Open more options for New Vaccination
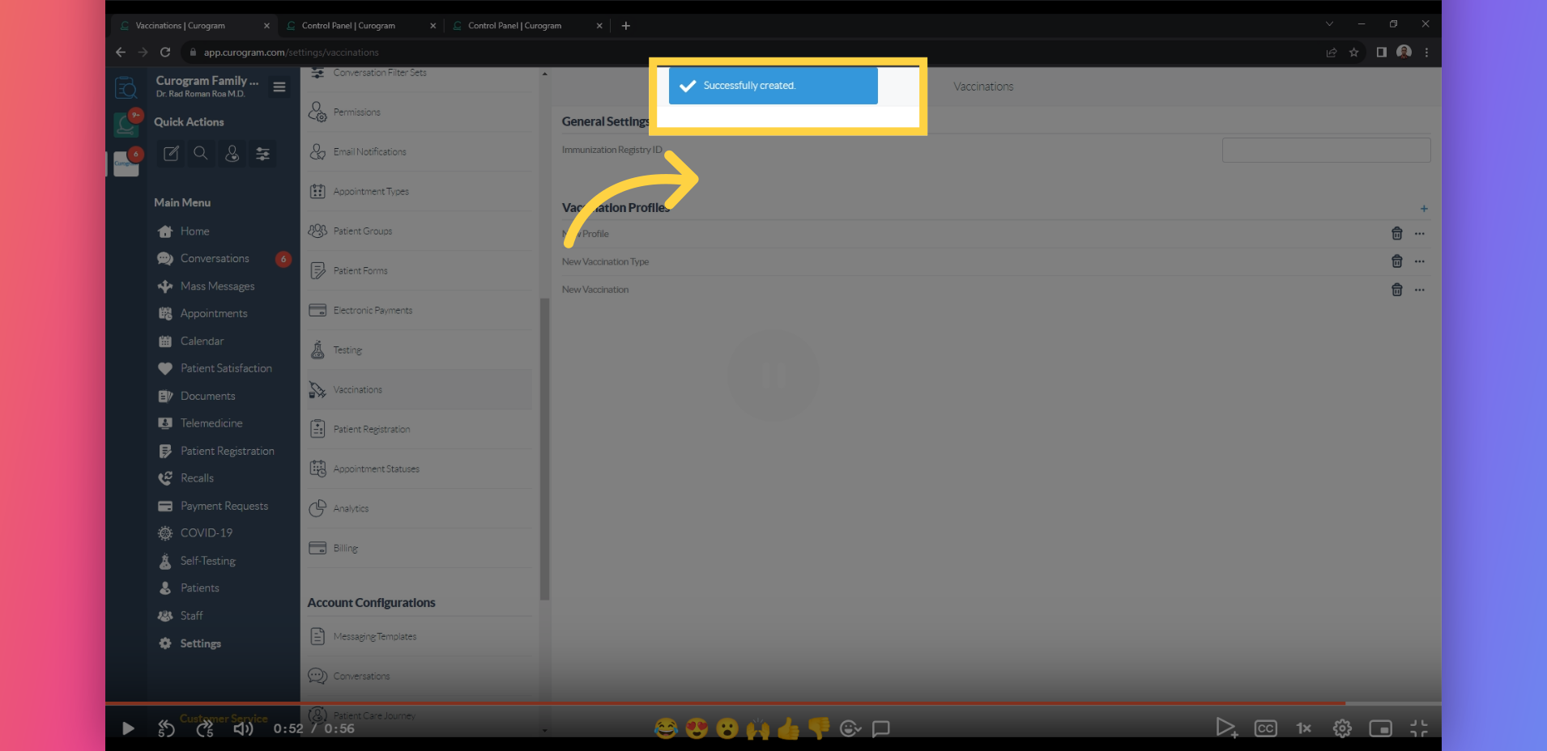Screen dimensions: 1547x751 pos(1420,290)
